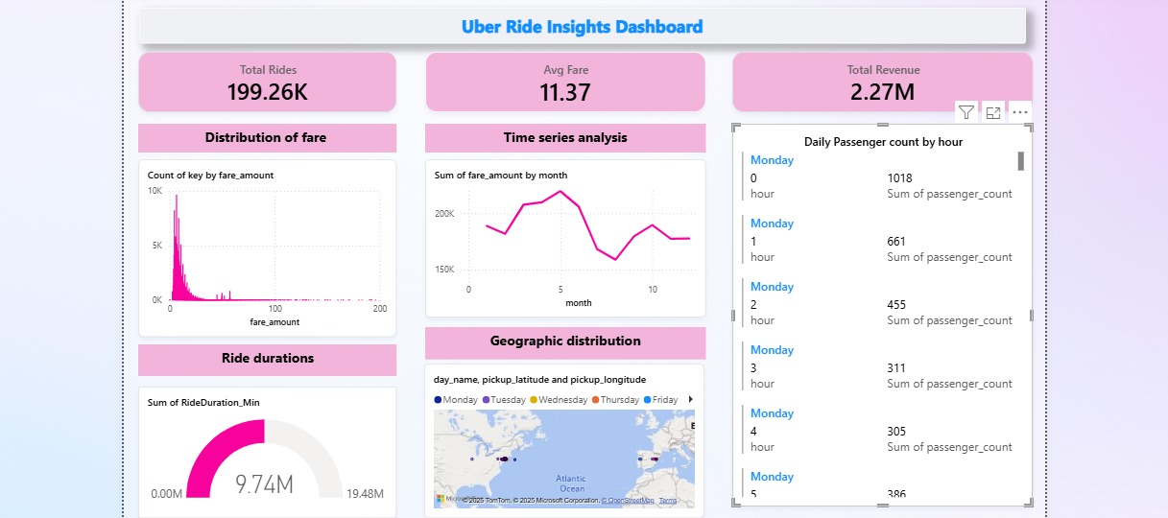Select the passenger count value 311
Screen dimensions: 1168x518
coord(896,368)
